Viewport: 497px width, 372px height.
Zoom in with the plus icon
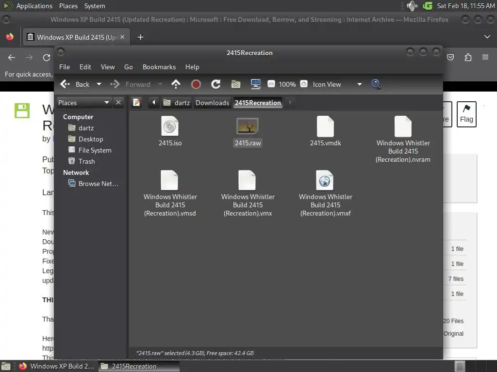pos(304,84)
